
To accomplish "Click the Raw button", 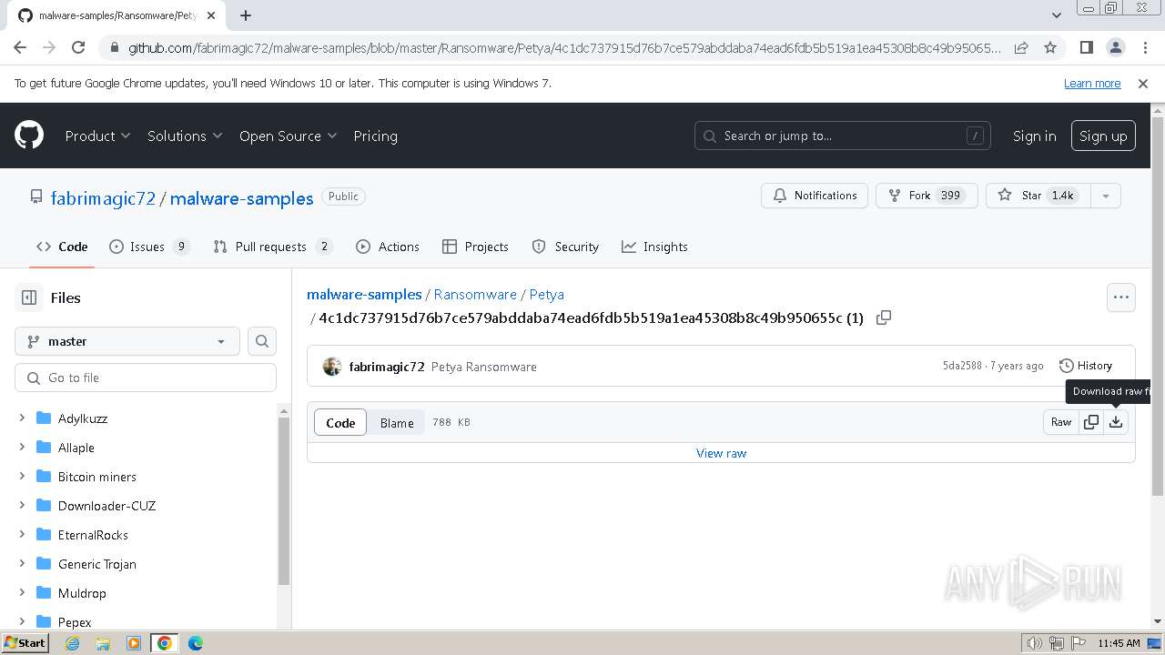I will [x=1061, y=422].
